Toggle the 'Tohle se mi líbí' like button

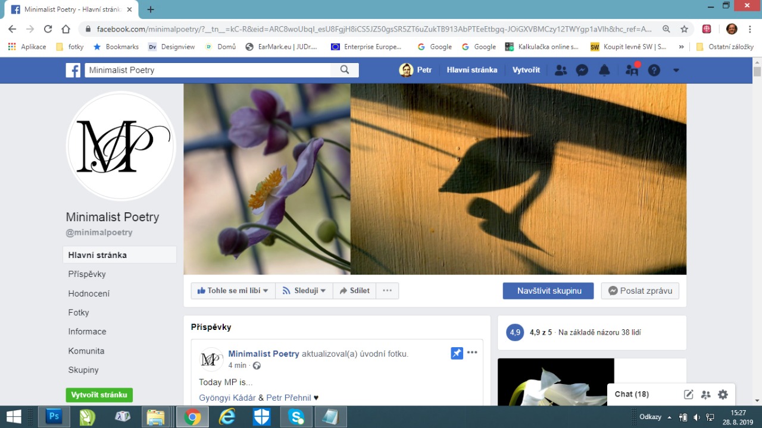coord(233,291)
